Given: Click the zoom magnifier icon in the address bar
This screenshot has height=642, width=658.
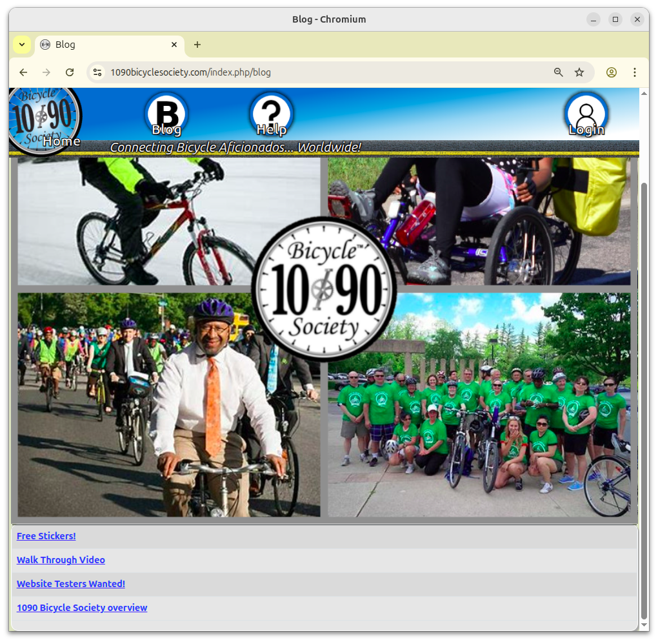Looking at the screenshot, I should click(558, 72).
